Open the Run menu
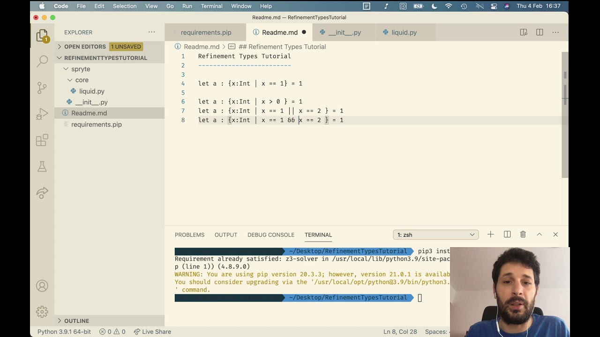Viewport: 600px width, 337px height. tap(187, 6)
